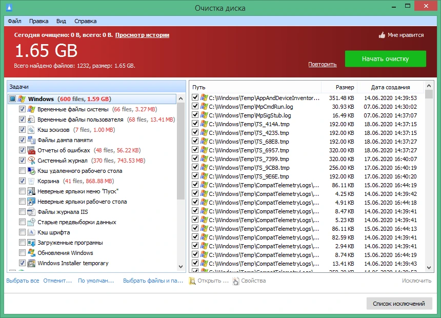Click the Кэш эскизов icon
Image resolution: width=441 pixels, height=318 pixels.
coord(31,130)
